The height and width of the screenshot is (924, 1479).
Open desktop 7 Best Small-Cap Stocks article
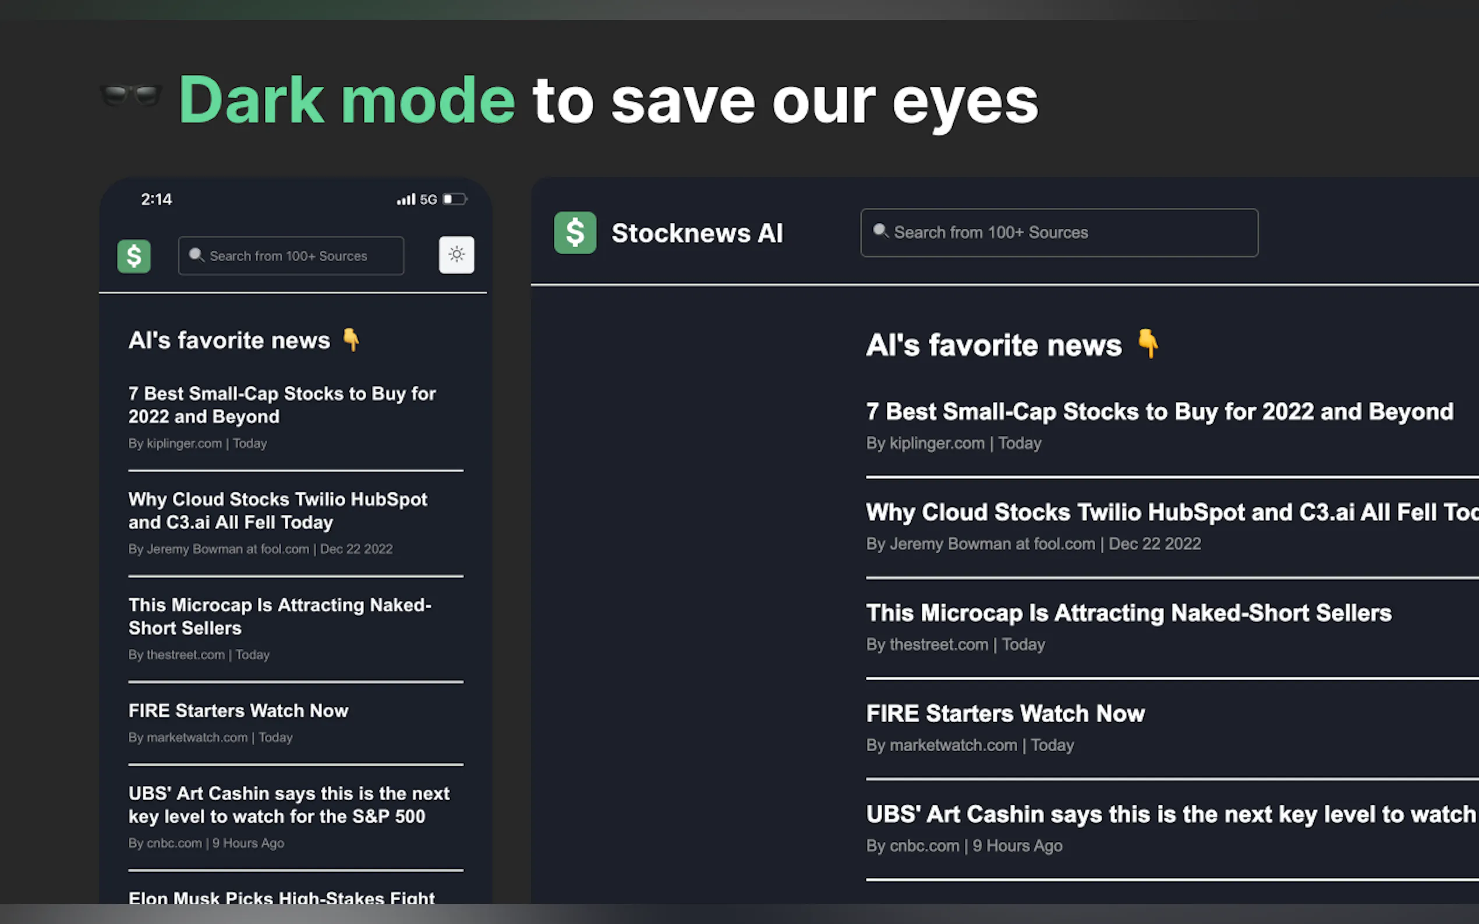click(1159, 412)
